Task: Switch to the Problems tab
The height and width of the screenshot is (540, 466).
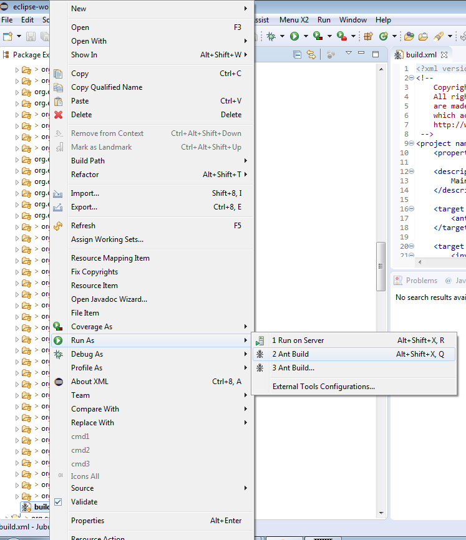Action: click(415, 281)
